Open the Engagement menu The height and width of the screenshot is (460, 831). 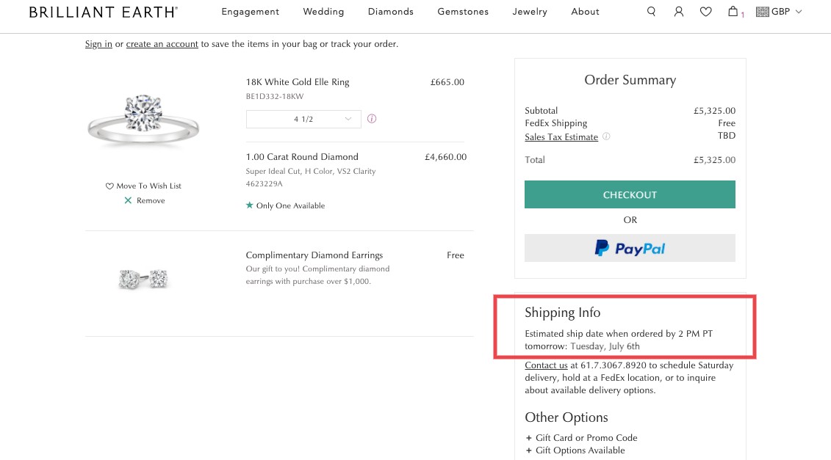250,12
